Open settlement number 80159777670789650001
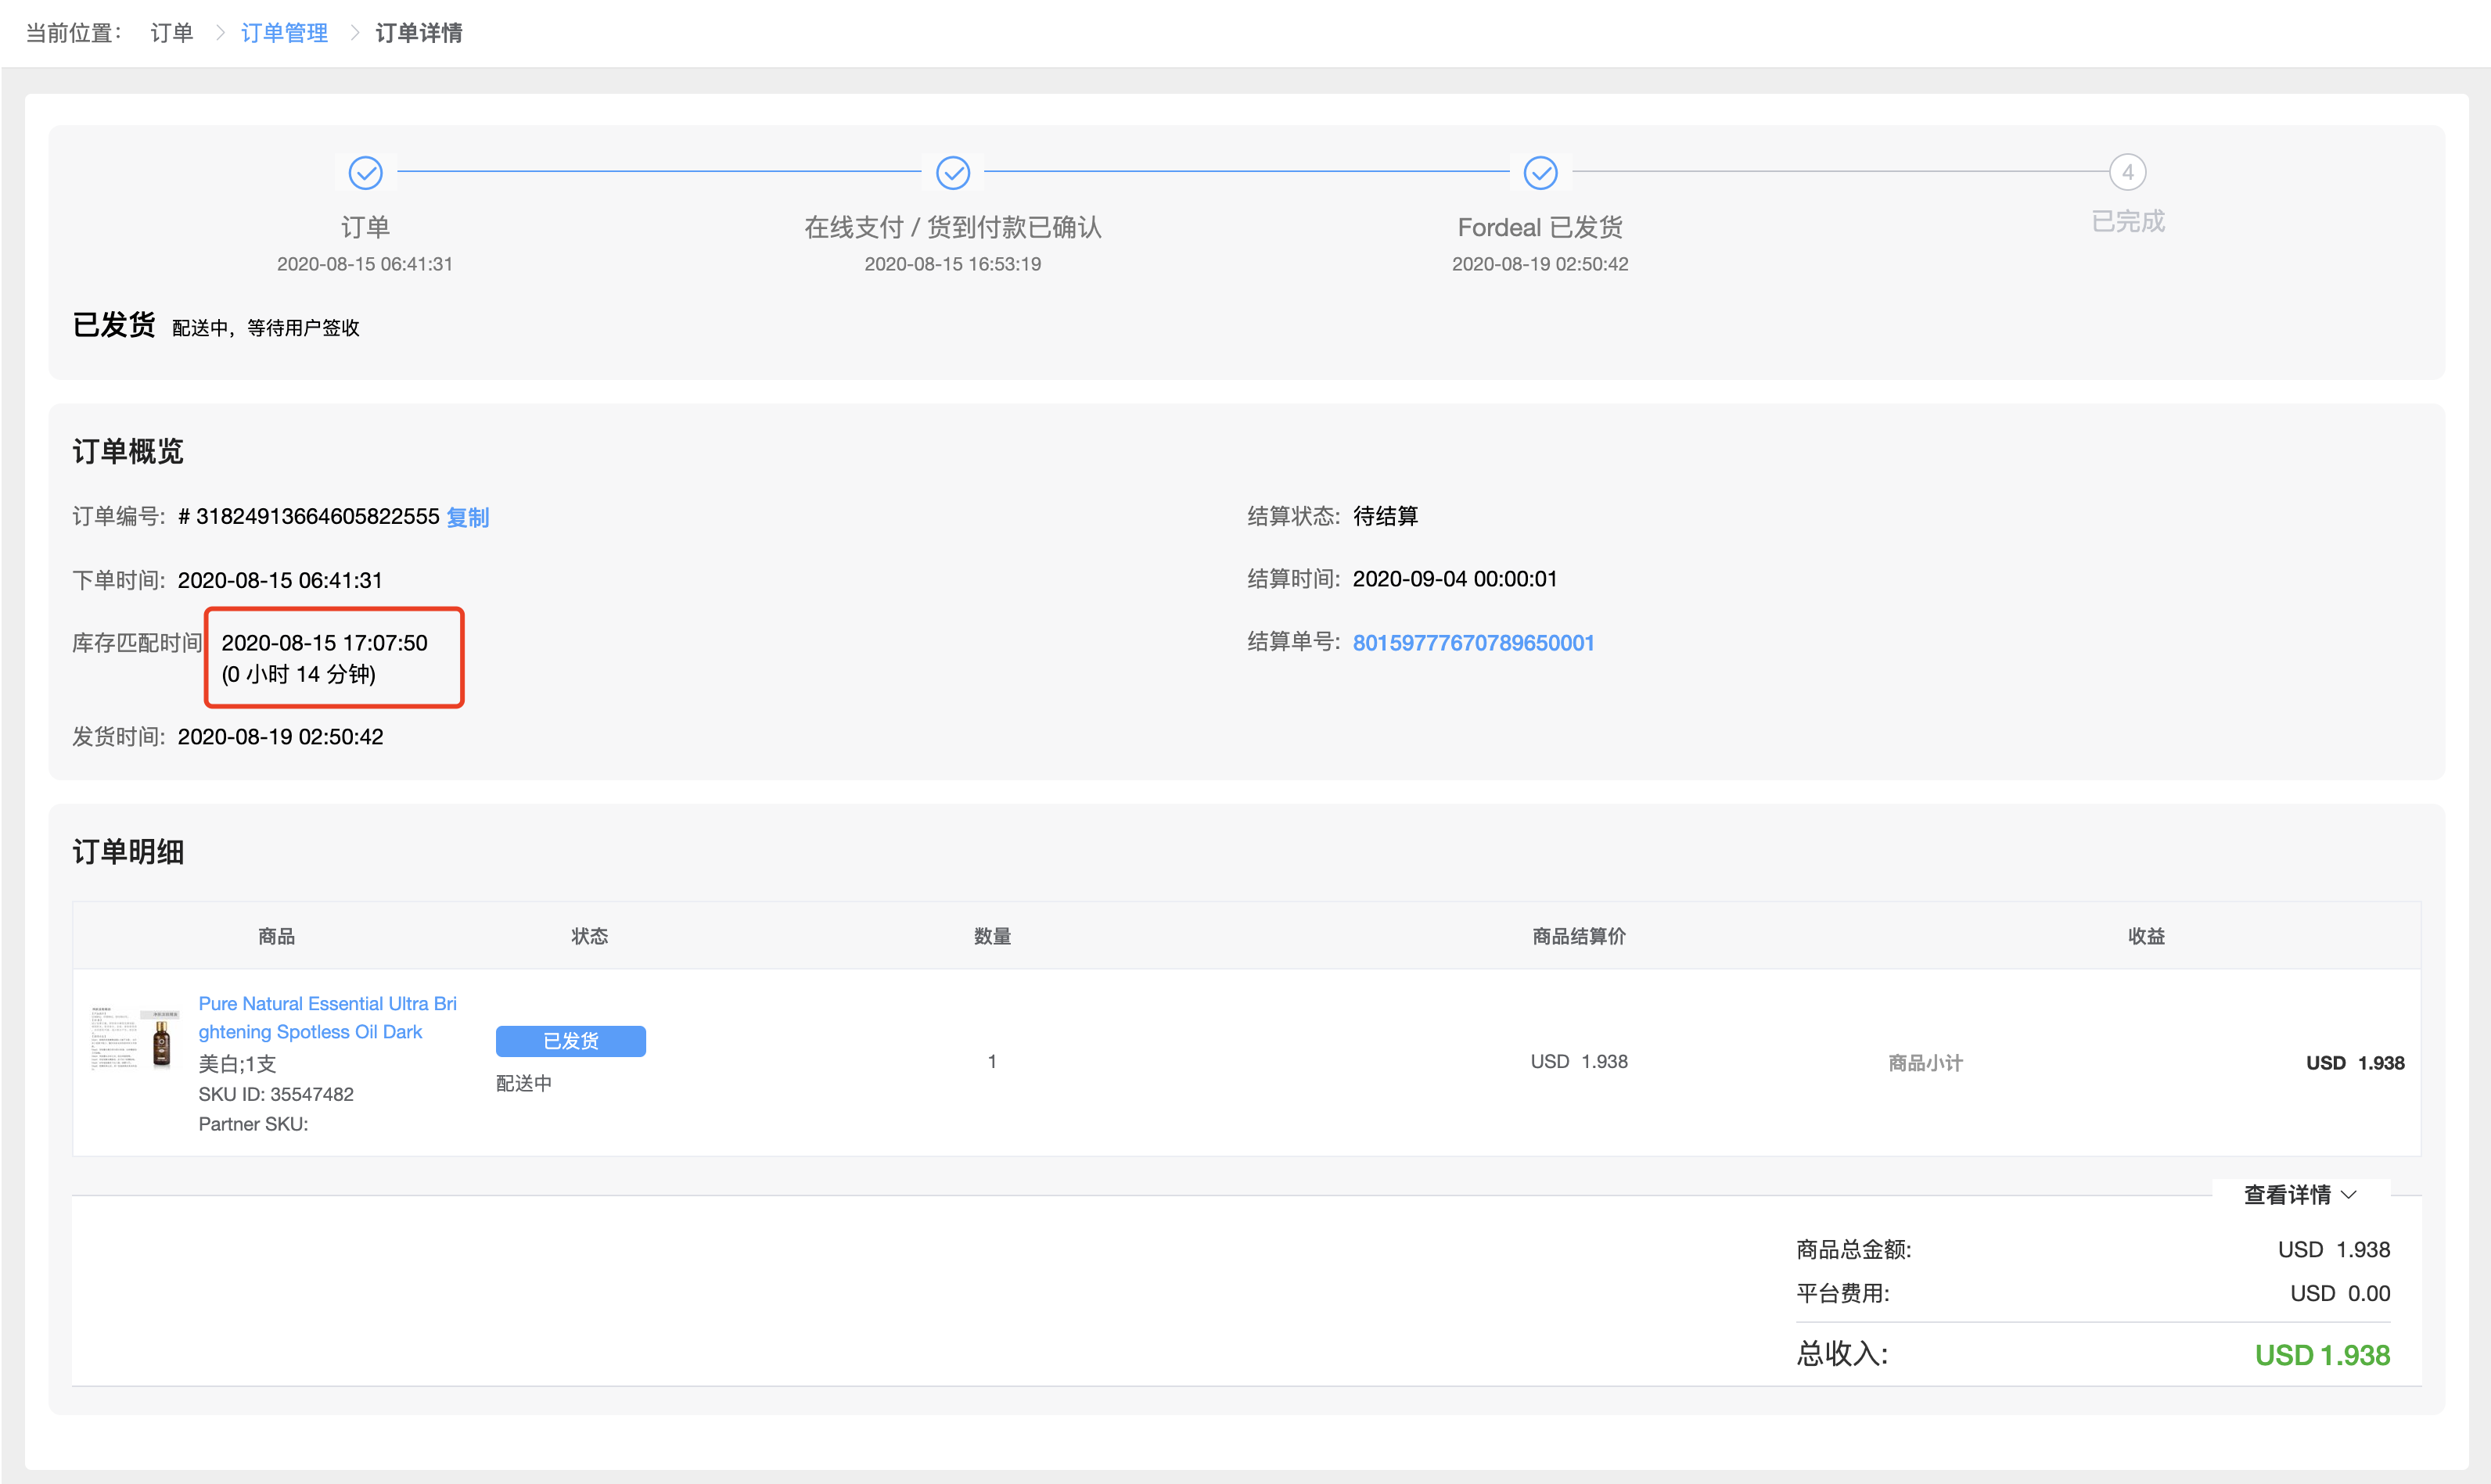 click(x=1472, y=643)
